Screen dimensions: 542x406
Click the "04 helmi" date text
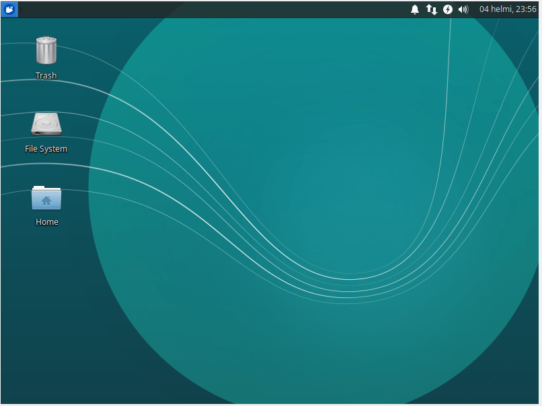point(494,9)
